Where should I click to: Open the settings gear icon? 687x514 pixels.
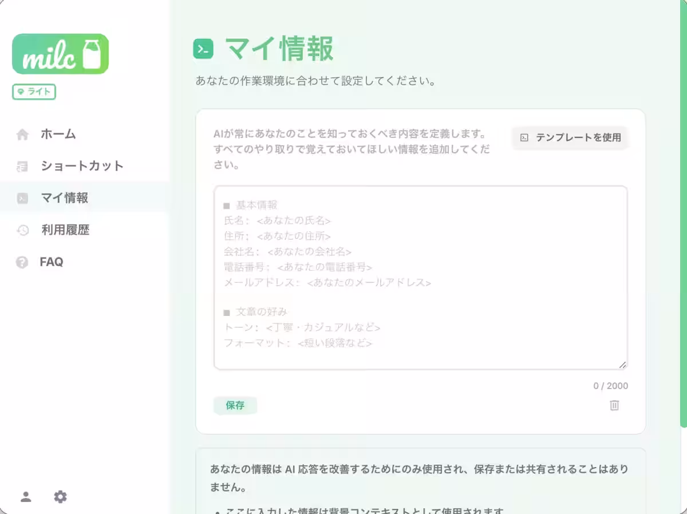(x=60, y=497)
